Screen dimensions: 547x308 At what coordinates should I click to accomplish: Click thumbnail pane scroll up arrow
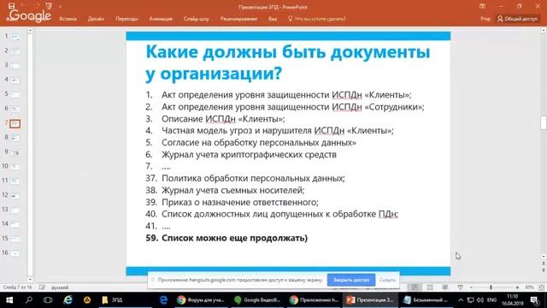(x=30, y=31)
